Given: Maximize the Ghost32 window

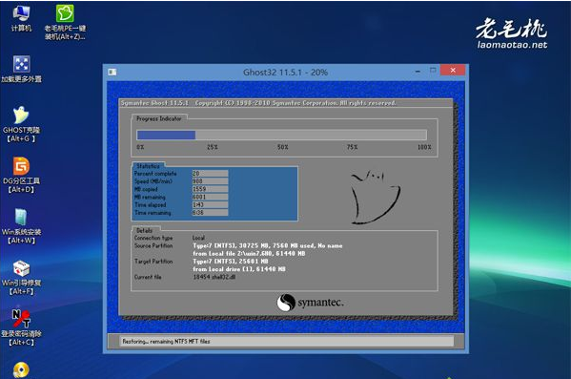Looking at the screenshot, I should click(x=433, y=71).
